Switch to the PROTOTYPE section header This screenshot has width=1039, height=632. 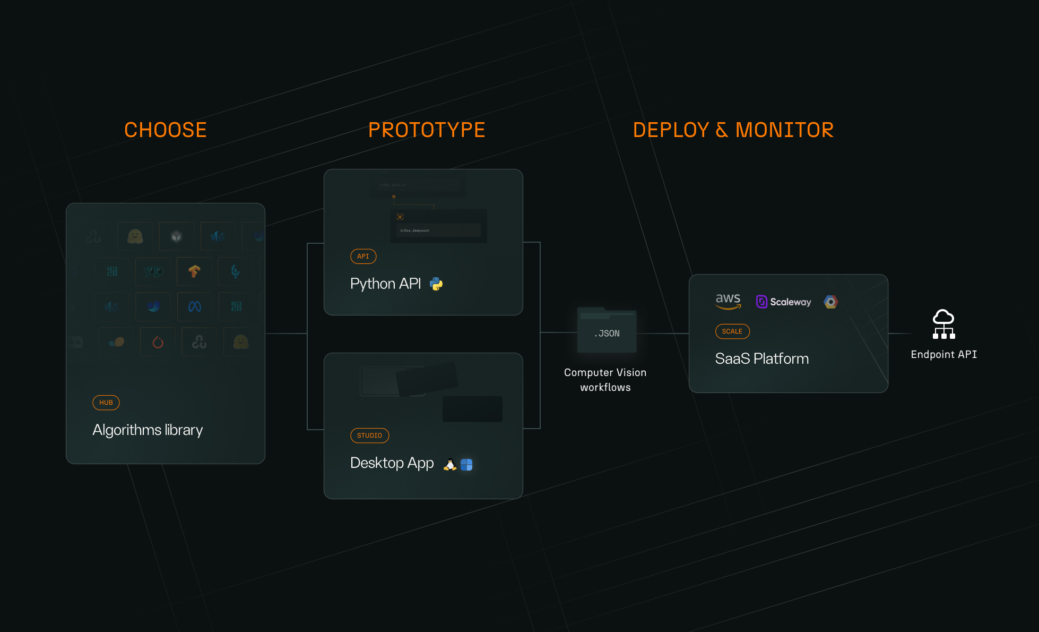click(427, 130)
